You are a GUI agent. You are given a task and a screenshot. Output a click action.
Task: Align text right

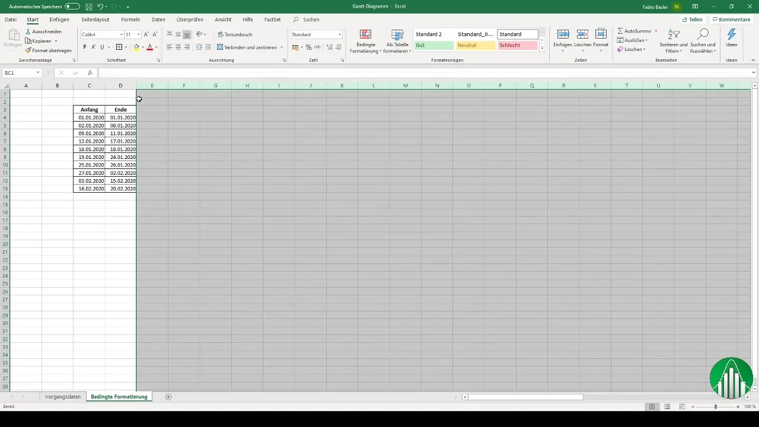187,47
